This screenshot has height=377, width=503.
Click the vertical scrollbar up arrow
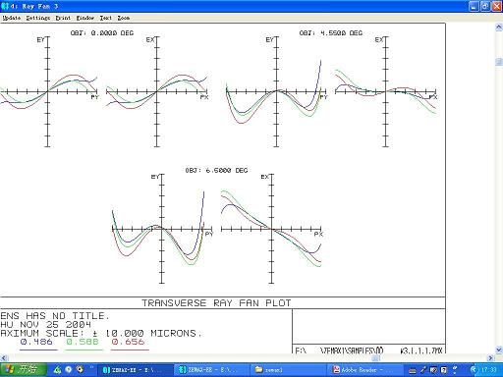pos(499,27)
